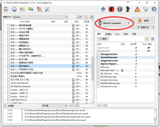The image size is (160, 127).
Task: Click the version icon in SOGS-MainfilesV6 row
Action: (73, 83)
